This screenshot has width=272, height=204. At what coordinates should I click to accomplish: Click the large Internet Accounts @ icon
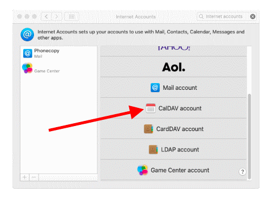tap(27, 34)
